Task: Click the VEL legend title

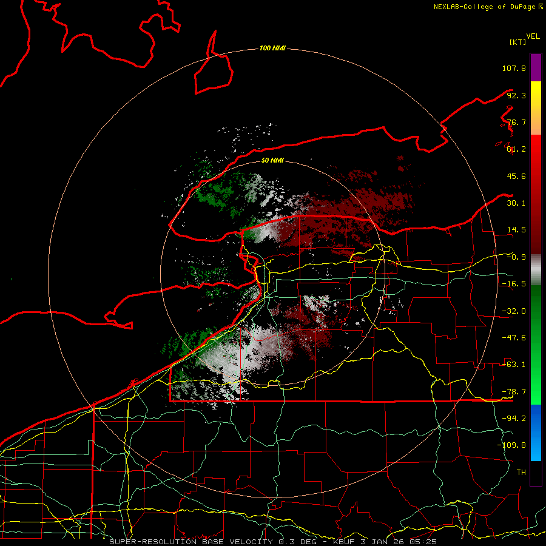Action: (x=533, y=36)
